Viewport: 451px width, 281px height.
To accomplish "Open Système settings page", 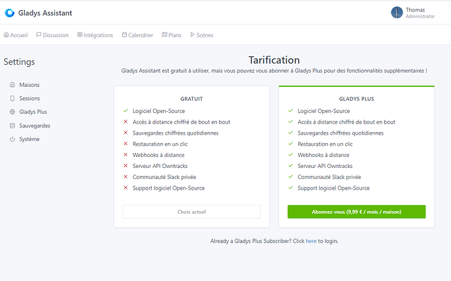I will click(29, 139).
